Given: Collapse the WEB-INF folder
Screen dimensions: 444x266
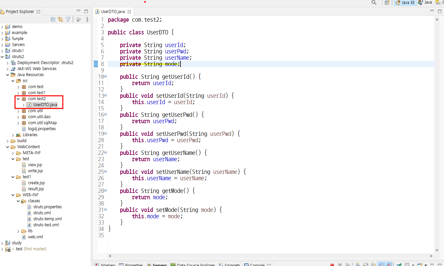Looking at the screenshot, I should click(x=13, y=195).
